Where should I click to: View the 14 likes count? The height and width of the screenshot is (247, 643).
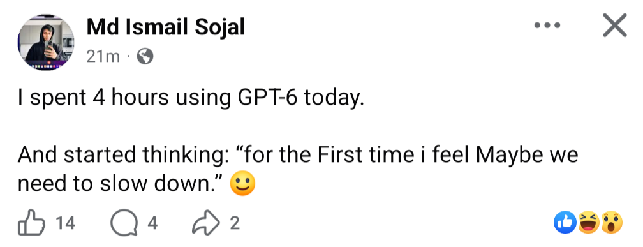click(x=66, y=223)
